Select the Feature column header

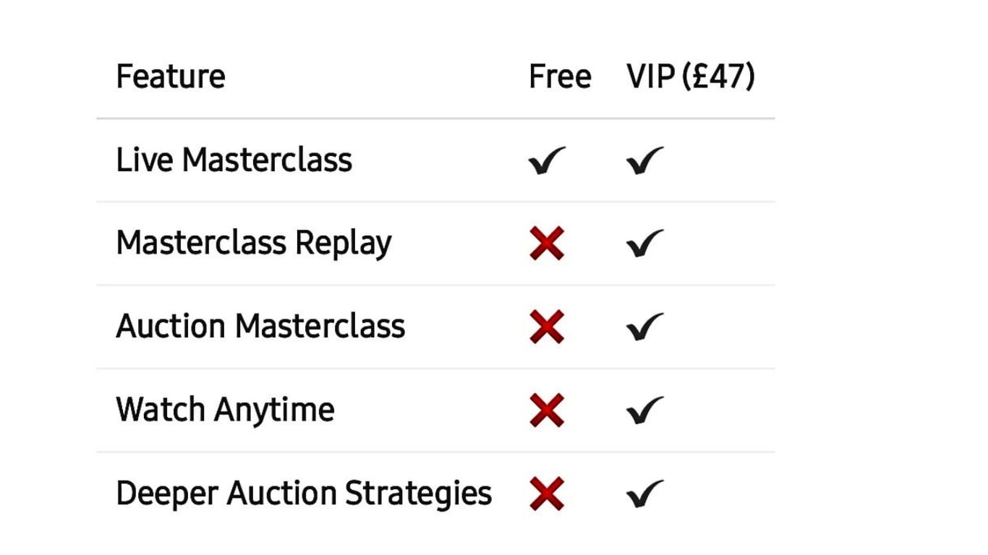[x=171, y=77]
